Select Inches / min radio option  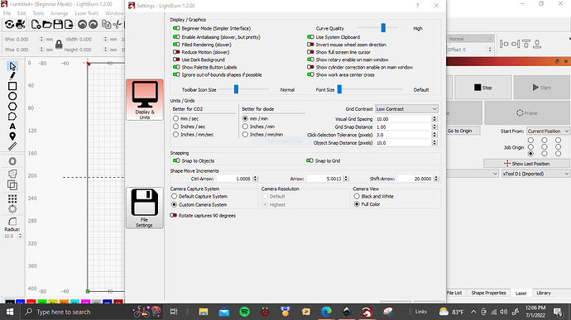coord(245,127)
